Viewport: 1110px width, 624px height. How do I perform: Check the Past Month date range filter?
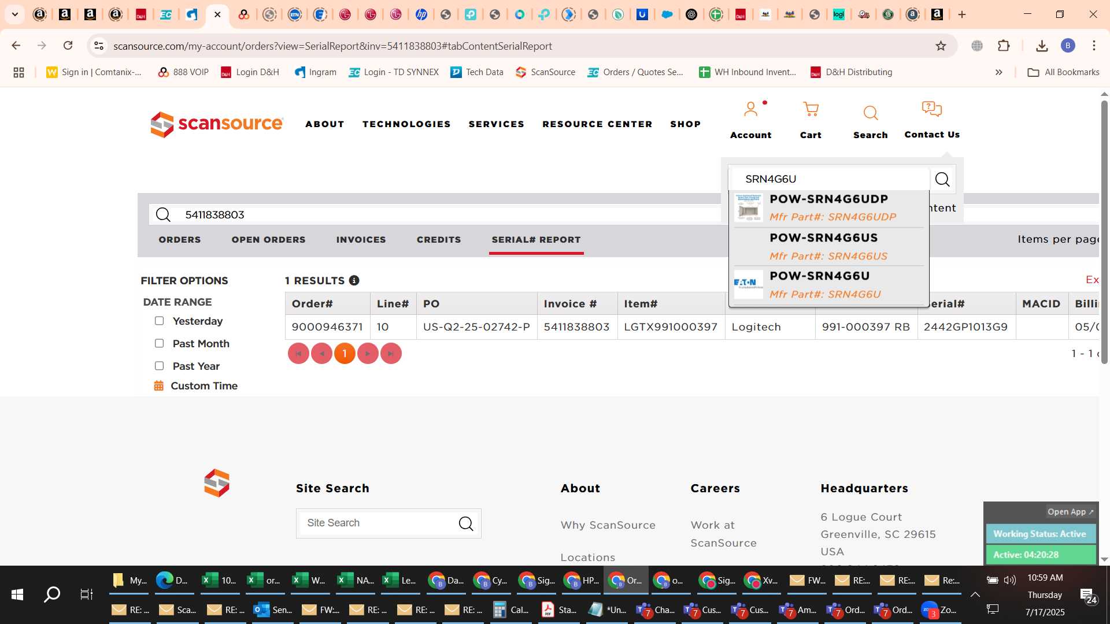[x=159, y=343]
